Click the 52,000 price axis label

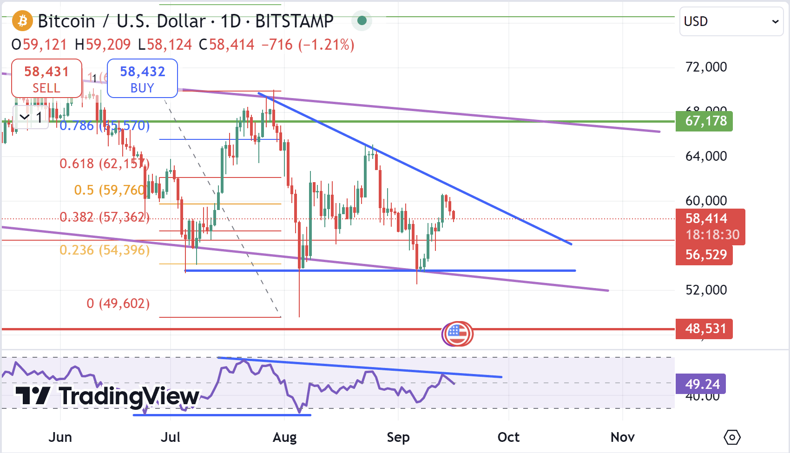tap(706, 290)
